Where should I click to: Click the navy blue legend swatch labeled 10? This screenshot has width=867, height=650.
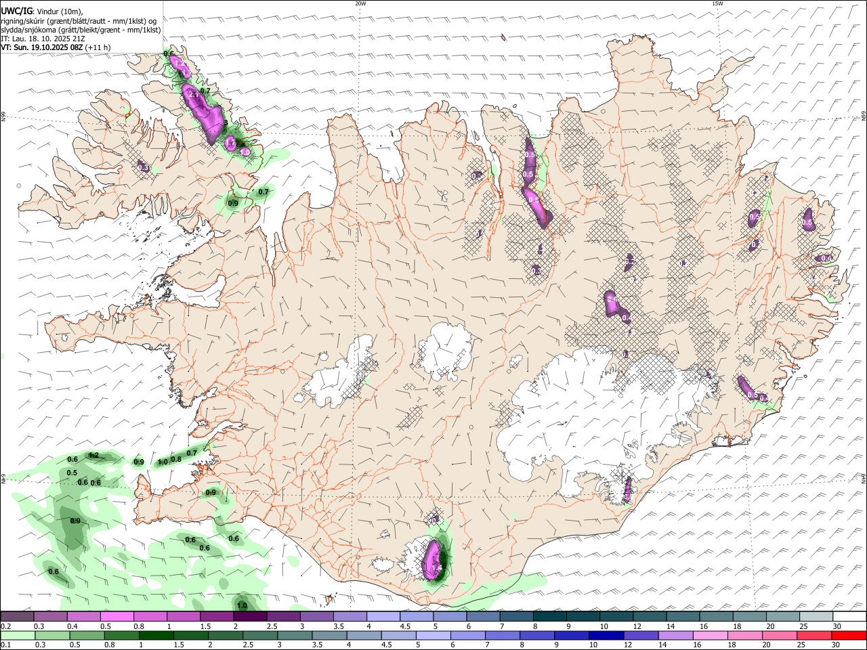pos(606,636)
